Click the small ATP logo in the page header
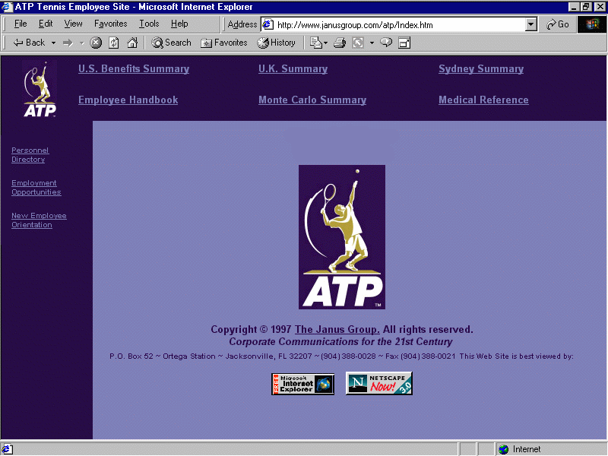Screen dimensions: 608x456 coord(40,89)
